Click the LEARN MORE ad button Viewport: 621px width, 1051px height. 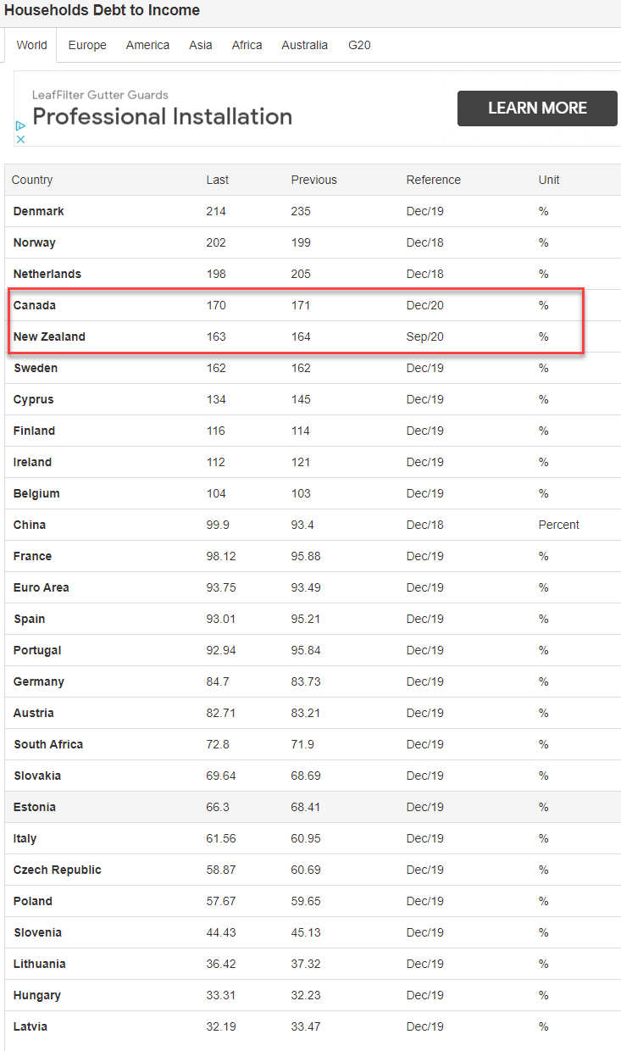pos(537,108)
